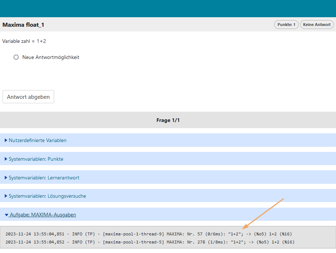Click the MAXIMA log line Nr. 57
Viewport: 336px width, 253px height.
(149, 234)
